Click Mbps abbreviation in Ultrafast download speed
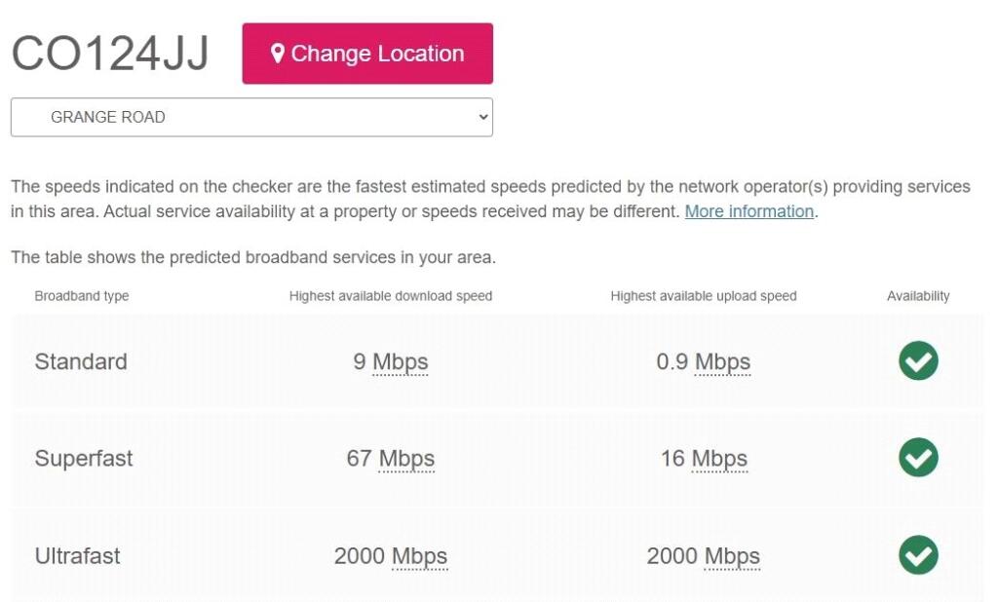Image resolution: width=998 pixels, height=602 pixels. (x=419, y=556)
